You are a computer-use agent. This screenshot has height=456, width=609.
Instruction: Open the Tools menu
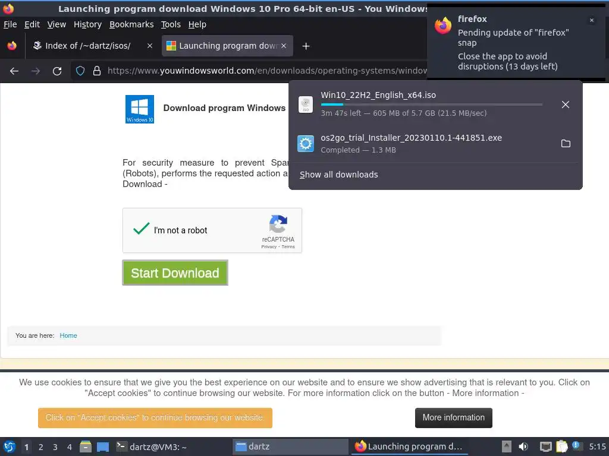coord(171,24)
